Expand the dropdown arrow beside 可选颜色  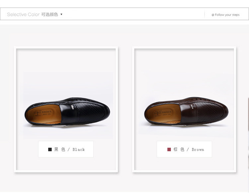pos(61,14)
